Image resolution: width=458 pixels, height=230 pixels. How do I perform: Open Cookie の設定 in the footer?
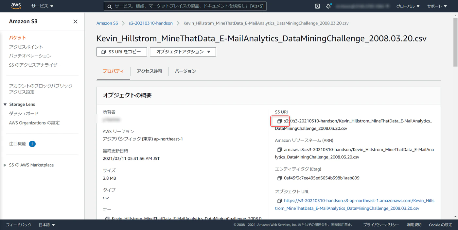tap(440, 225)
